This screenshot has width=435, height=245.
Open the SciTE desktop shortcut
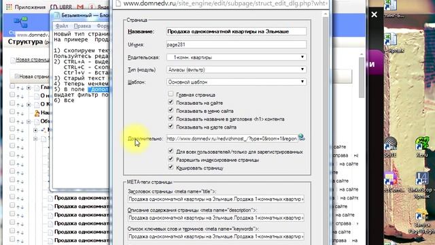point(390,147)
